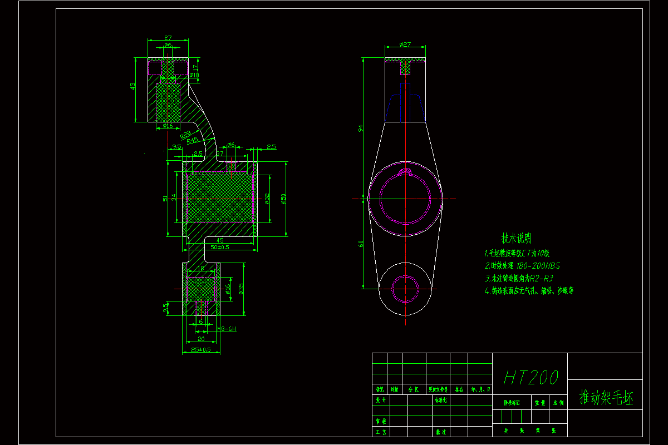668x445 pixels.
Task: Click the 60 vertical dimension
Action: pyautogui.click(x=361, y=244)
